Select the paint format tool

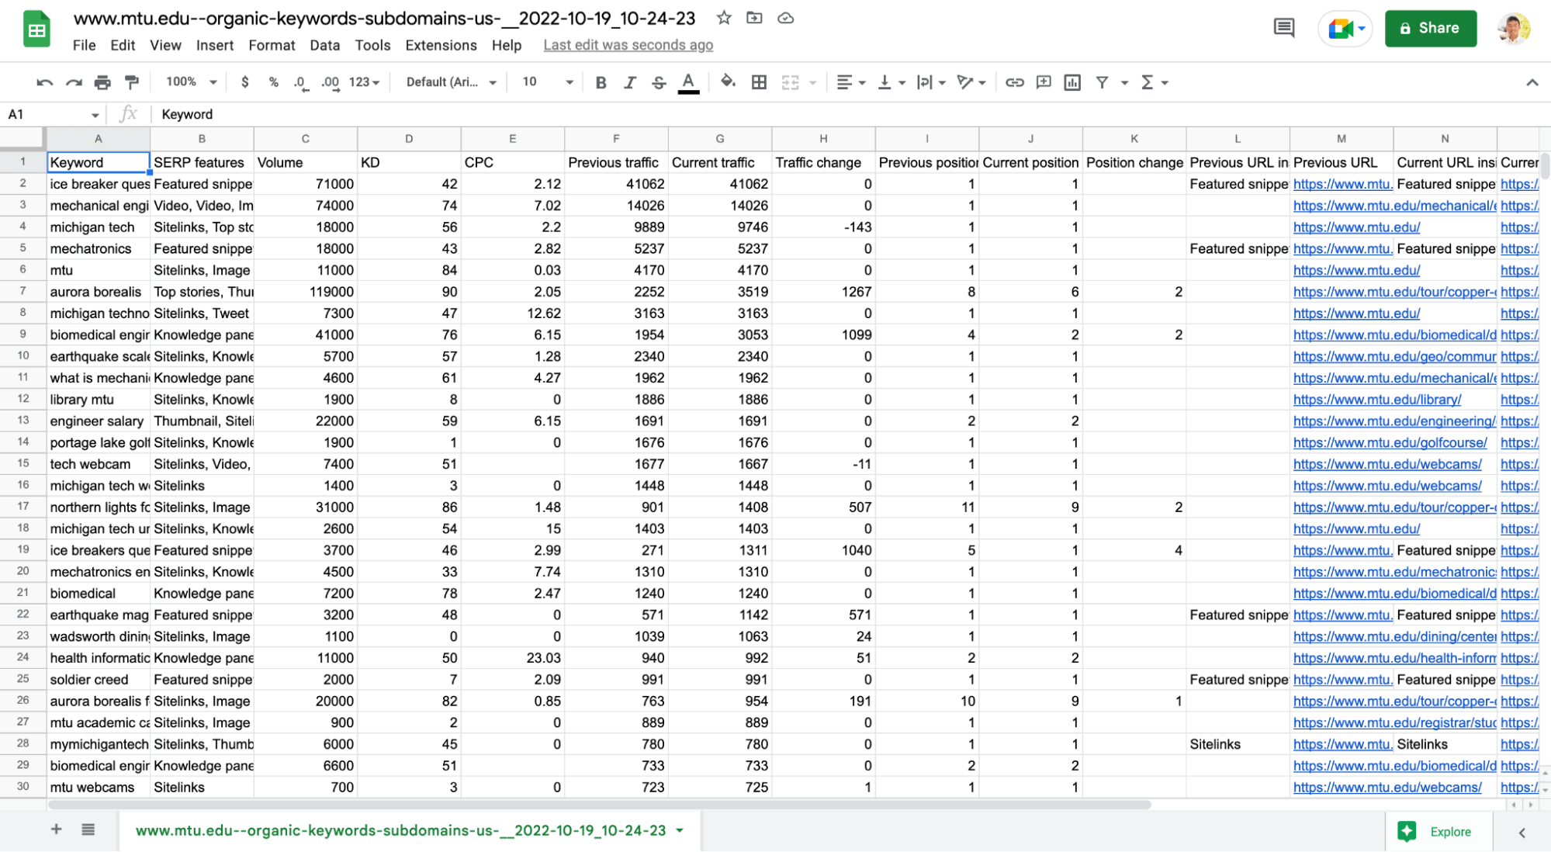132,82
